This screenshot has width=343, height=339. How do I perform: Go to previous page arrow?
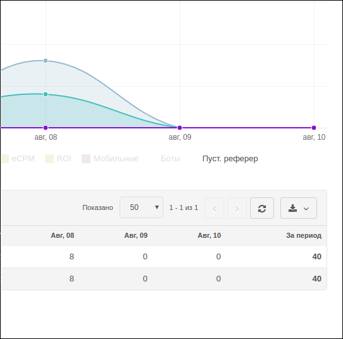tap(214, 208)
